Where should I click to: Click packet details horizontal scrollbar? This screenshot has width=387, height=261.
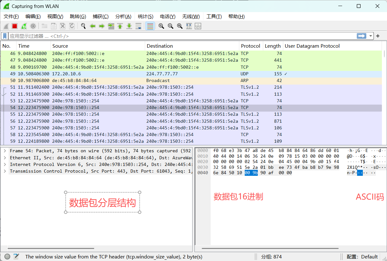(x=51, y=248)
